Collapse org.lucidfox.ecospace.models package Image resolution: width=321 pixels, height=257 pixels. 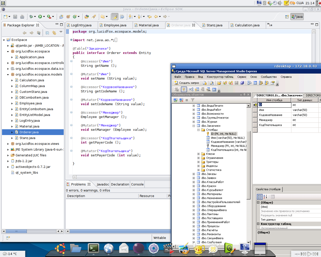coord(8,75)
